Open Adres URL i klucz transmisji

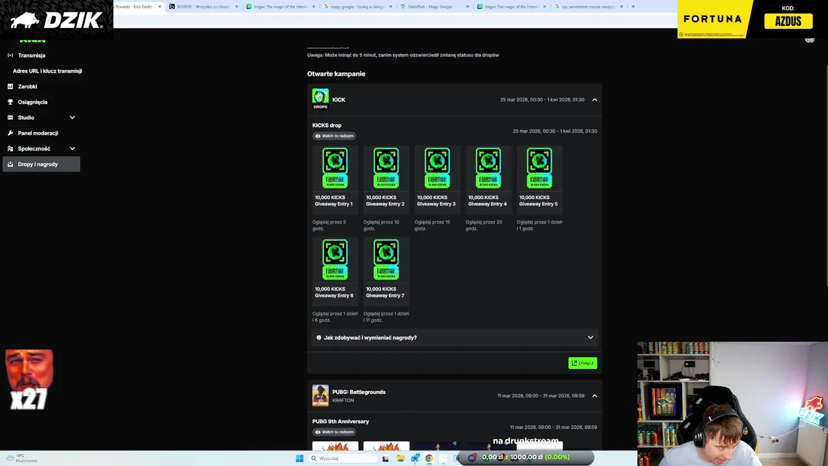(x=47, y=71)
